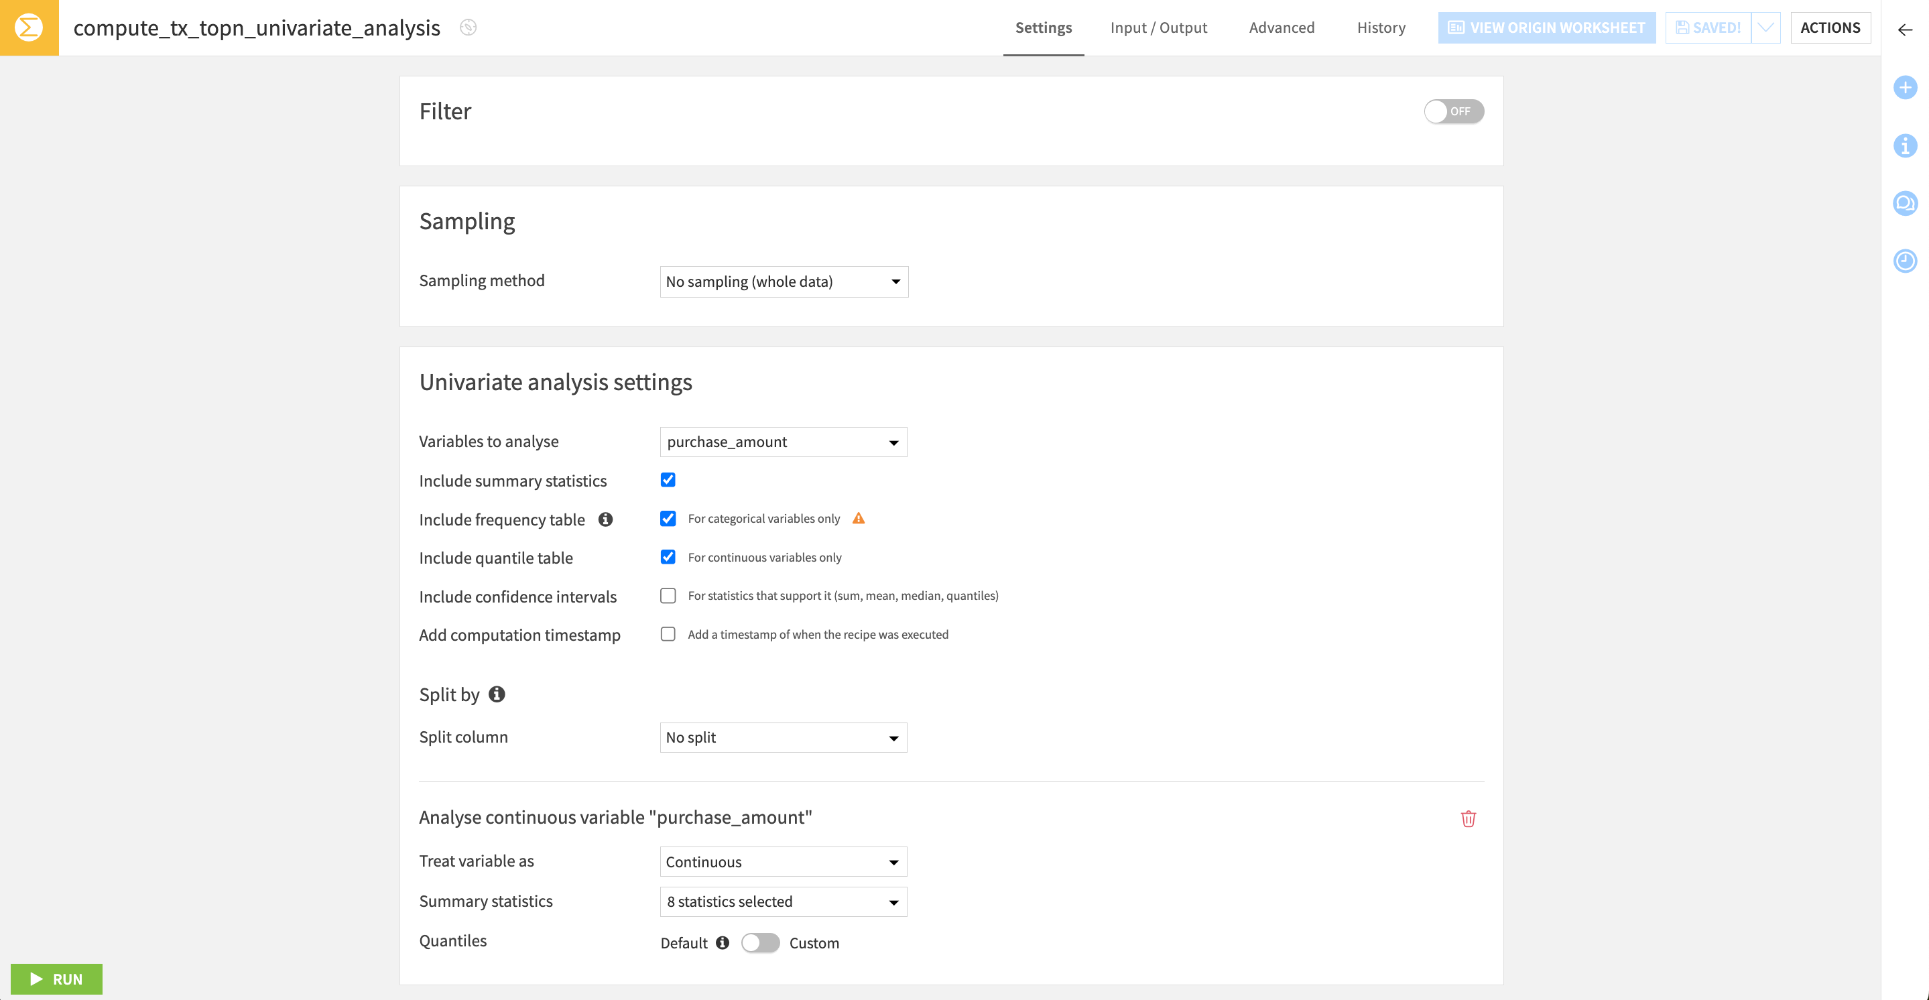Image resolution: width=1929 pixels, height=1000 pixels.
Task: Open the Discussions panel icon
Action: 1904,202
